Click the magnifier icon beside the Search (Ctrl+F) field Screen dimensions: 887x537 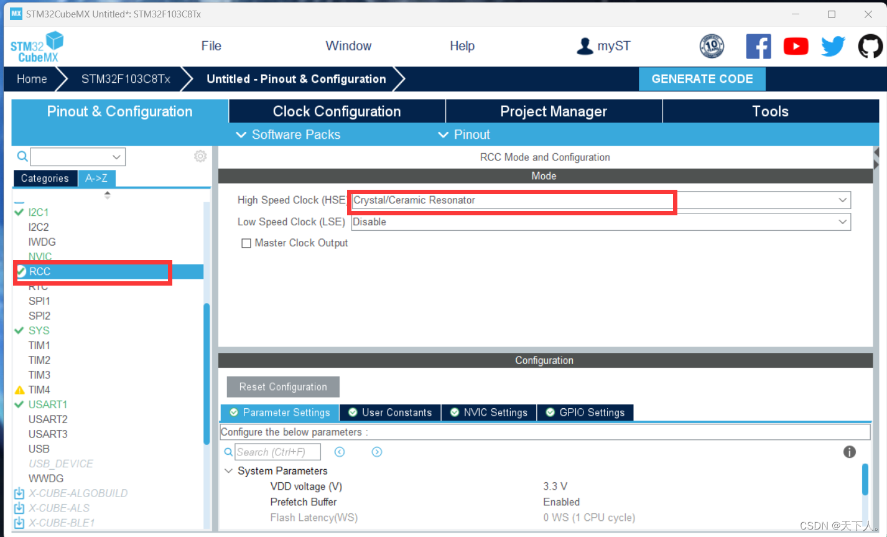click(x=228, y=452)
